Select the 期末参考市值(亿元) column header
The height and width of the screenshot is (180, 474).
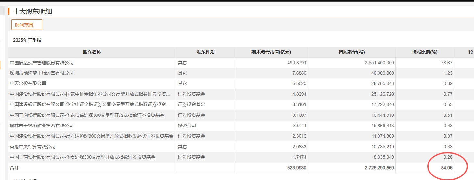tap(271, 52)
